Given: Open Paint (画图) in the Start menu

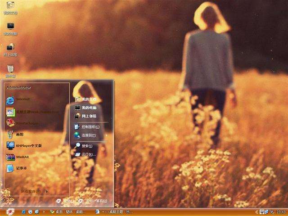Looking at the screenshot, I should pyautogui.click(x=15, y=135).
